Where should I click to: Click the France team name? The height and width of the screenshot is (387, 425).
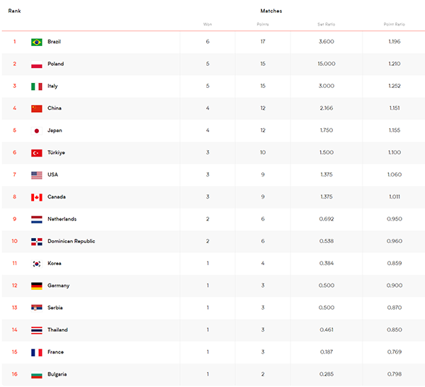55,352
